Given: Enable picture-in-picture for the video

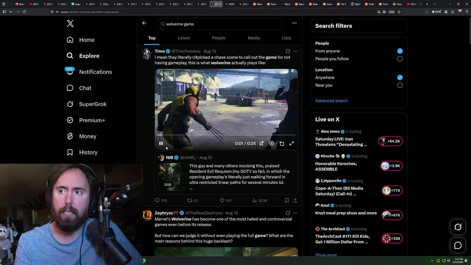Looking at the screenshot, I should click(281, 144).
